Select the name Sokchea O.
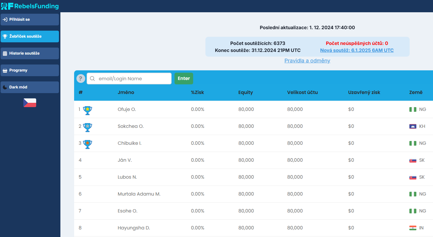433x237 pixels. [x=131, y=126]
